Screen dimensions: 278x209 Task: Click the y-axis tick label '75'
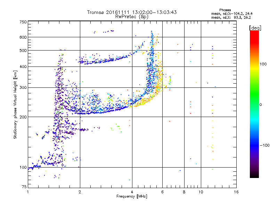(24, 187)
